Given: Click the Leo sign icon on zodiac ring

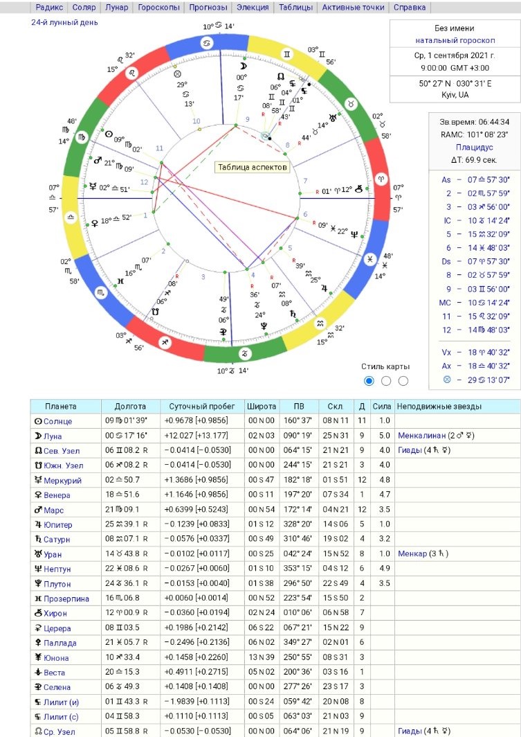Looking at the screenshot, I should (x=132, y=73).
